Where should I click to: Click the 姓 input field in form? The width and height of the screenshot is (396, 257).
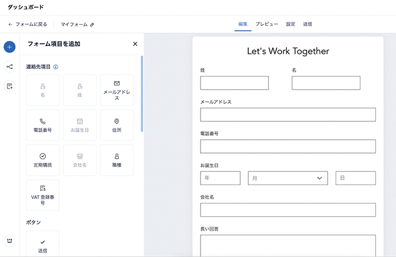point(234,83)
